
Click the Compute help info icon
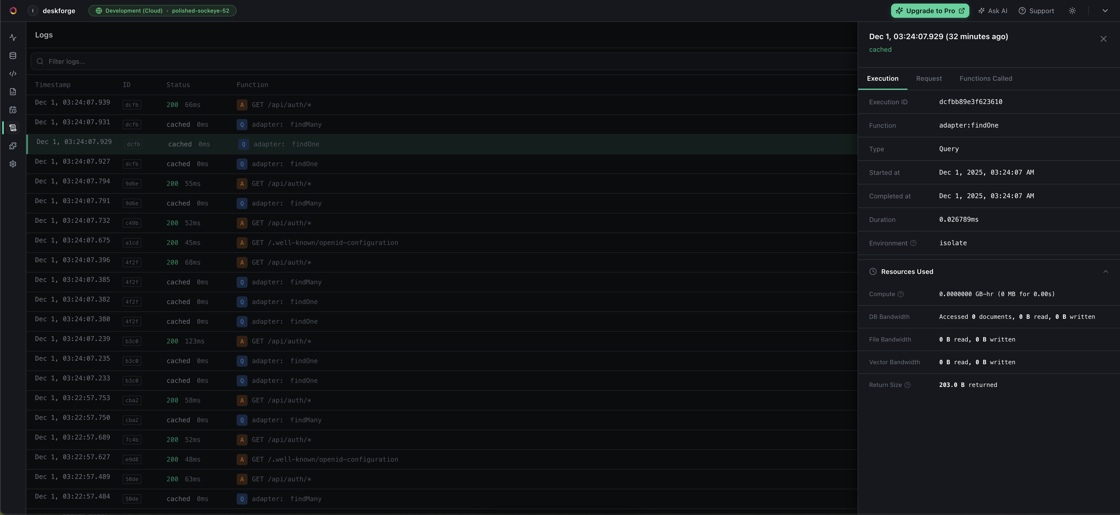click(x=901, y=294)
